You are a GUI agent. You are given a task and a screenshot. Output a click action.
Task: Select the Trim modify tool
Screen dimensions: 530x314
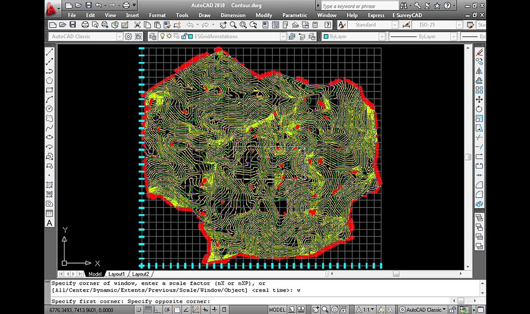479,137
